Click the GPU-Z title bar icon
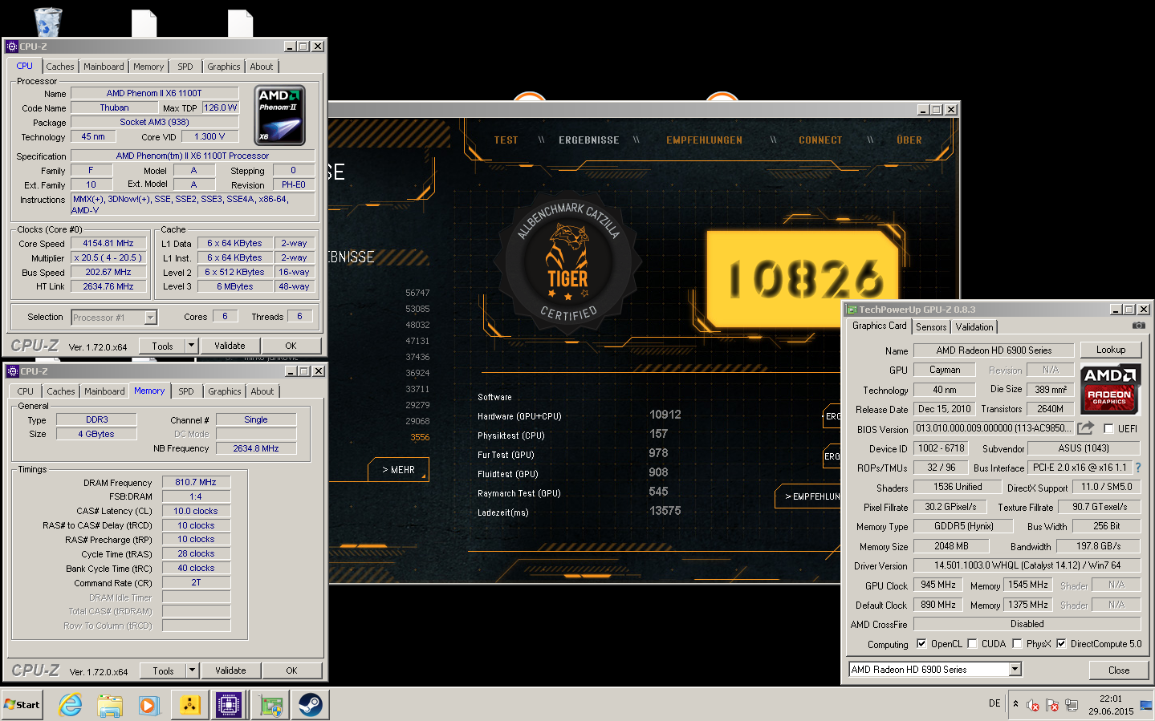Screen dimensions: 1155x721 coord(852,310)
